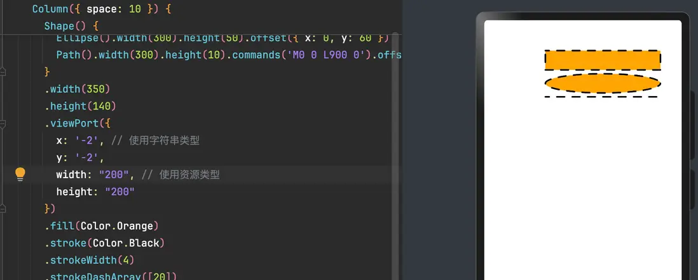This screenshot has height=280, width=698.
Task: Click the .fill(Color.Orange) line
Action: [102, 226]
